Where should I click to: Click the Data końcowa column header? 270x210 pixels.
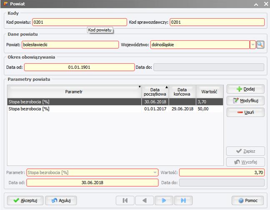182,92
